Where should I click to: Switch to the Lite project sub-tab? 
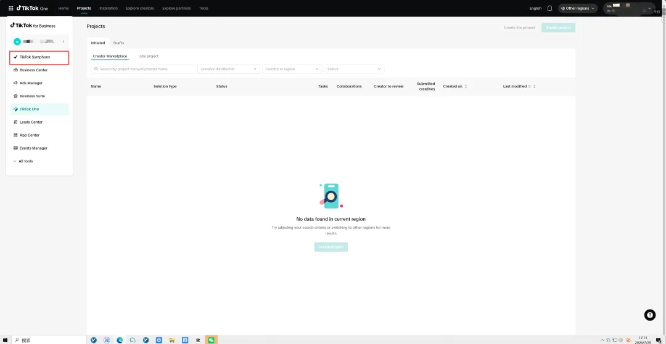149,56
